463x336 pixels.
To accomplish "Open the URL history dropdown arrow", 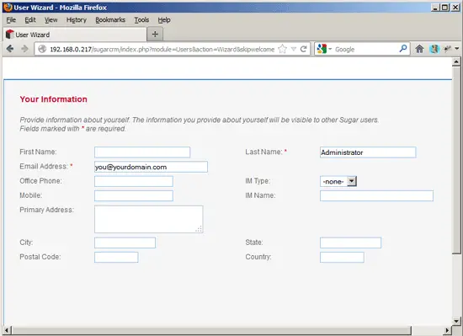I will (294, 49).
